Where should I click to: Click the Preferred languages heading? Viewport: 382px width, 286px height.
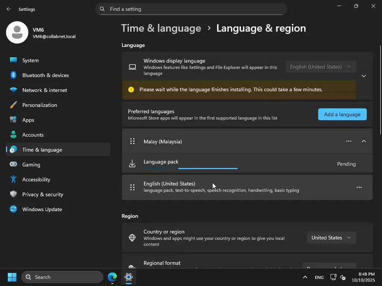coord(151,111)
